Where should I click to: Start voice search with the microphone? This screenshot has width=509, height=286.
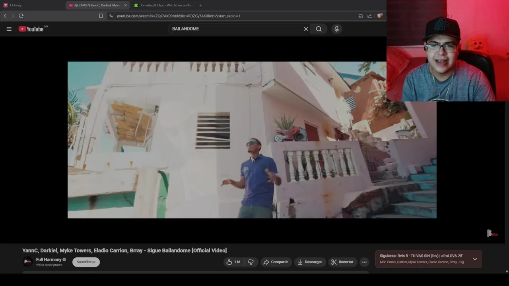point(336,29)
